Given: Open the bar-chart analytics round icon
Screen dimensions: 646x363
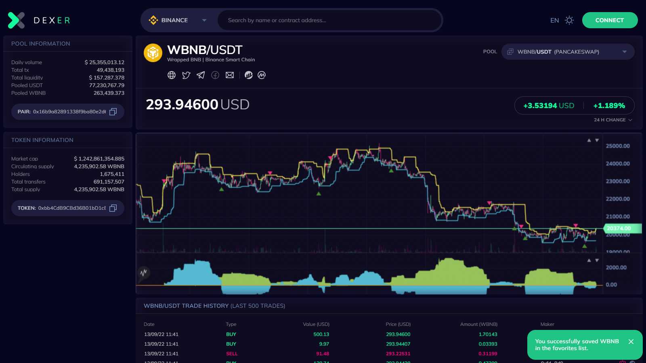Looking at the screenshot, I should (249, 75).
